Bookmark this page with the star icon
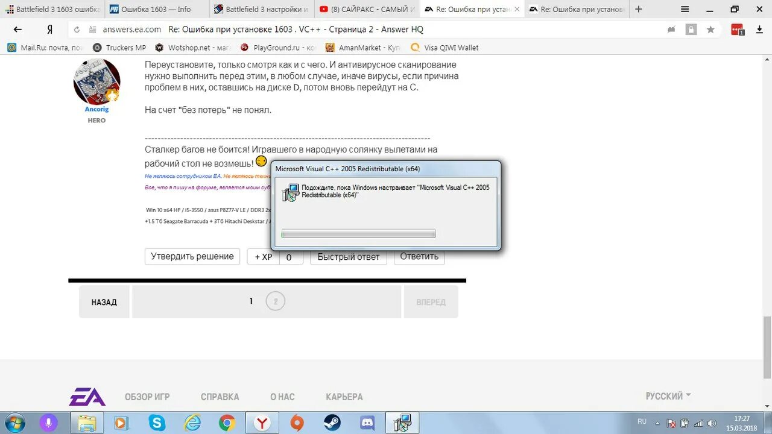The image size is (772, 434). [710, 29]
